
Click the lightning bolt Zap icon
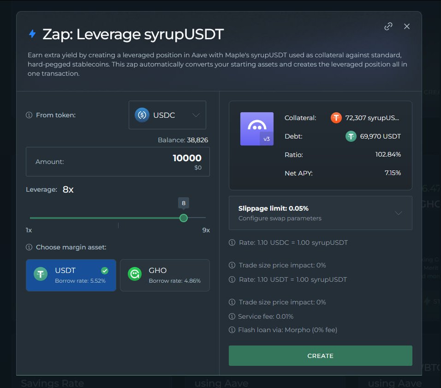tap(32, 34)
